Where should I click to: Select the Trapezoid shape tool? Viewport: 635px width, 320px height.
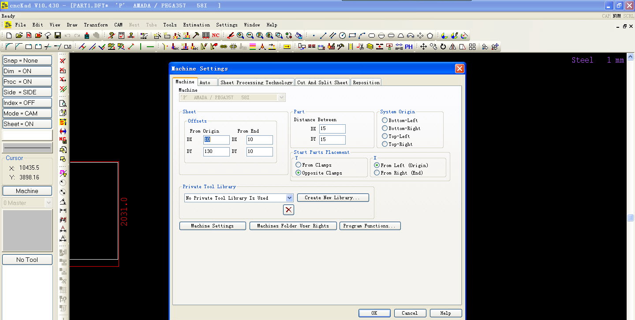pyautogui.click(x=401, y=35)
